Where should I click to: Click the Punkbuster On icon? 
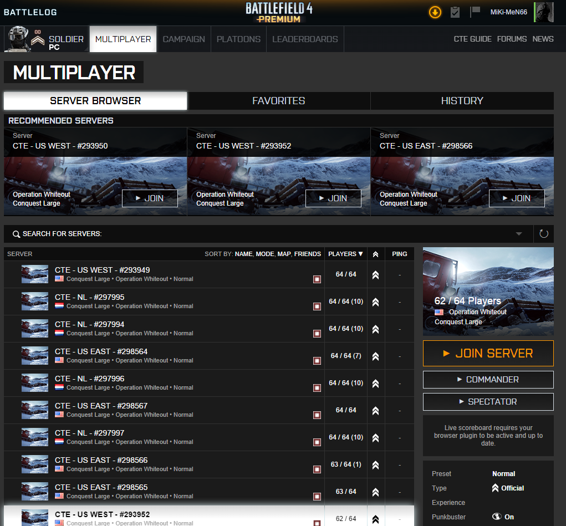497,517
